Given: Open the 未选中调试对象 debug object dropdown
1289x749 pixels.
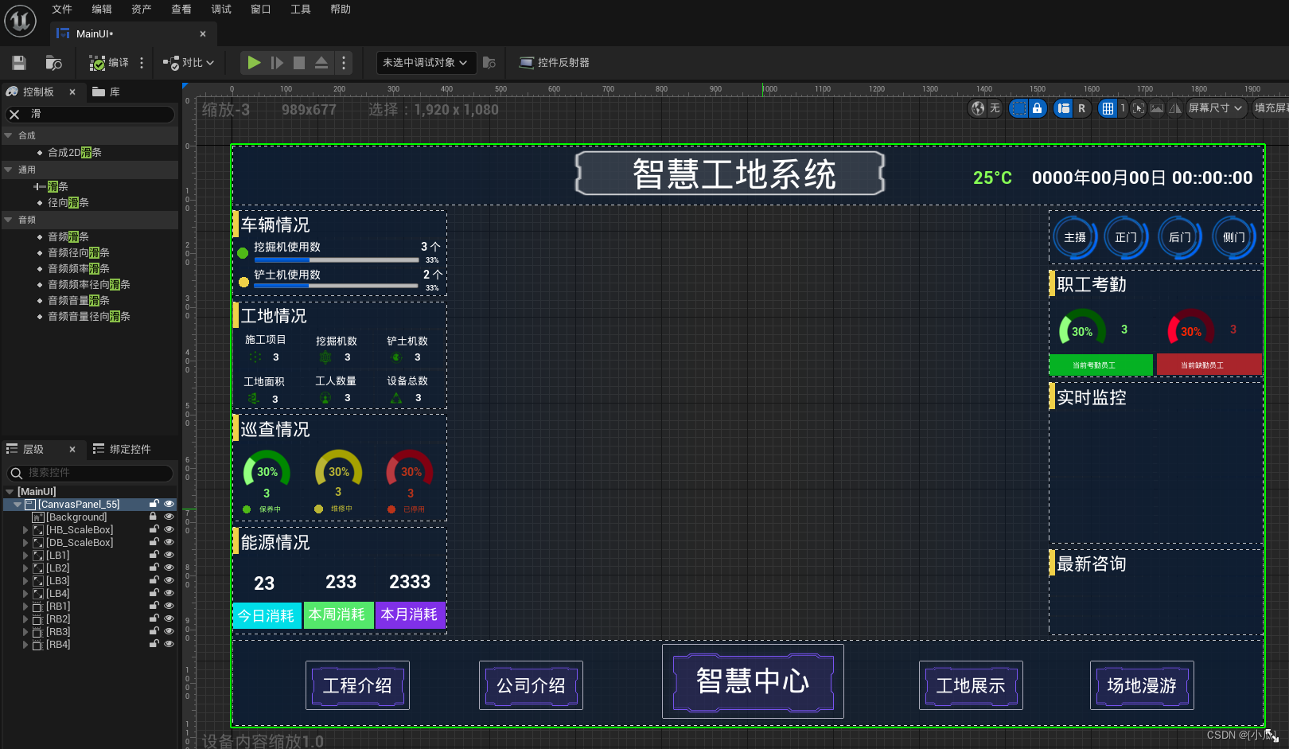Looking at the screenshot, I should (x=426, y=63).
